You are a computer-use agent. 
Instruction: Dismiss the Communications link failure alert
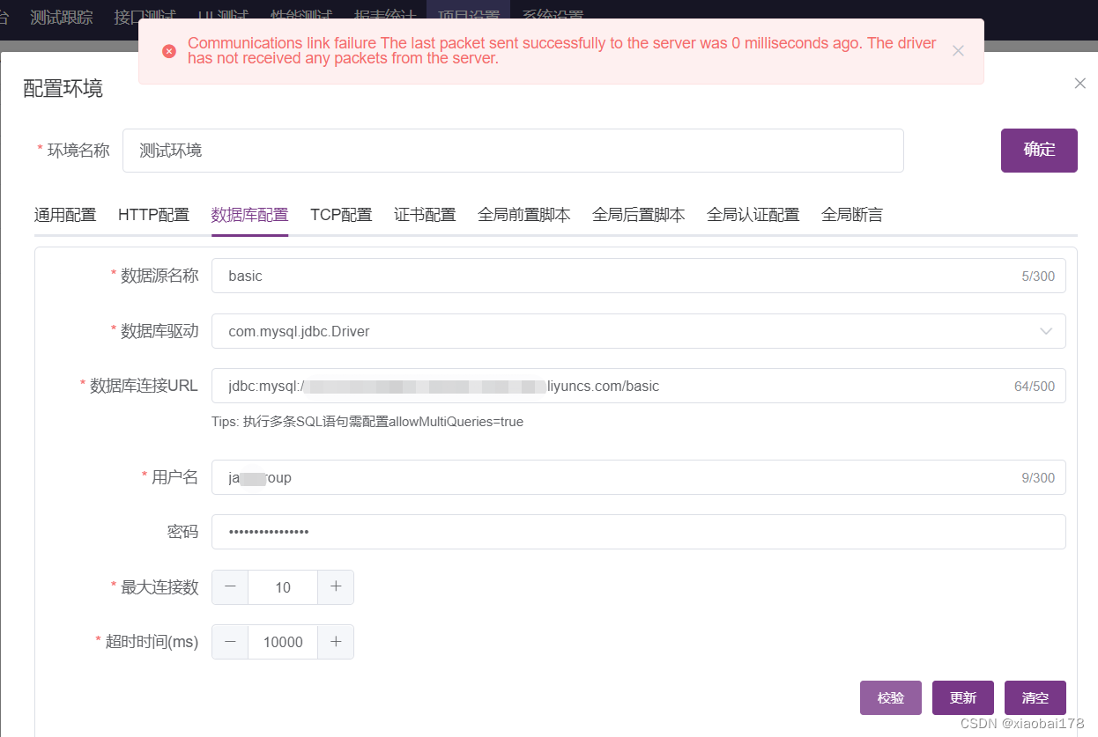[958, 51]
